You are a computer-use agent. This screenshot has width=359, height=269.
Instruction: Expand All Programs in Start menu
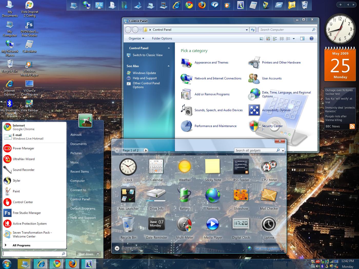22,245
